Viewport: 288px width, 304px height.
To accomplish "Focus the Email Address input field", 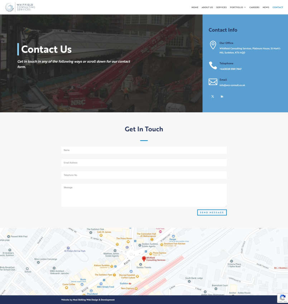I will (x=144, y=163).
